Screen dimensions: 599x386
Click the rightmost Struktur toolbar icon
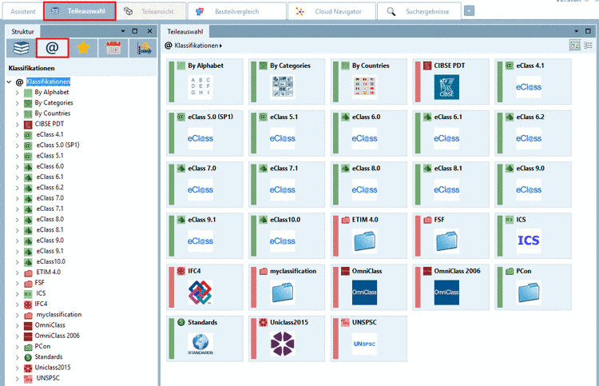pyautogui.click(x=144, y=48)
